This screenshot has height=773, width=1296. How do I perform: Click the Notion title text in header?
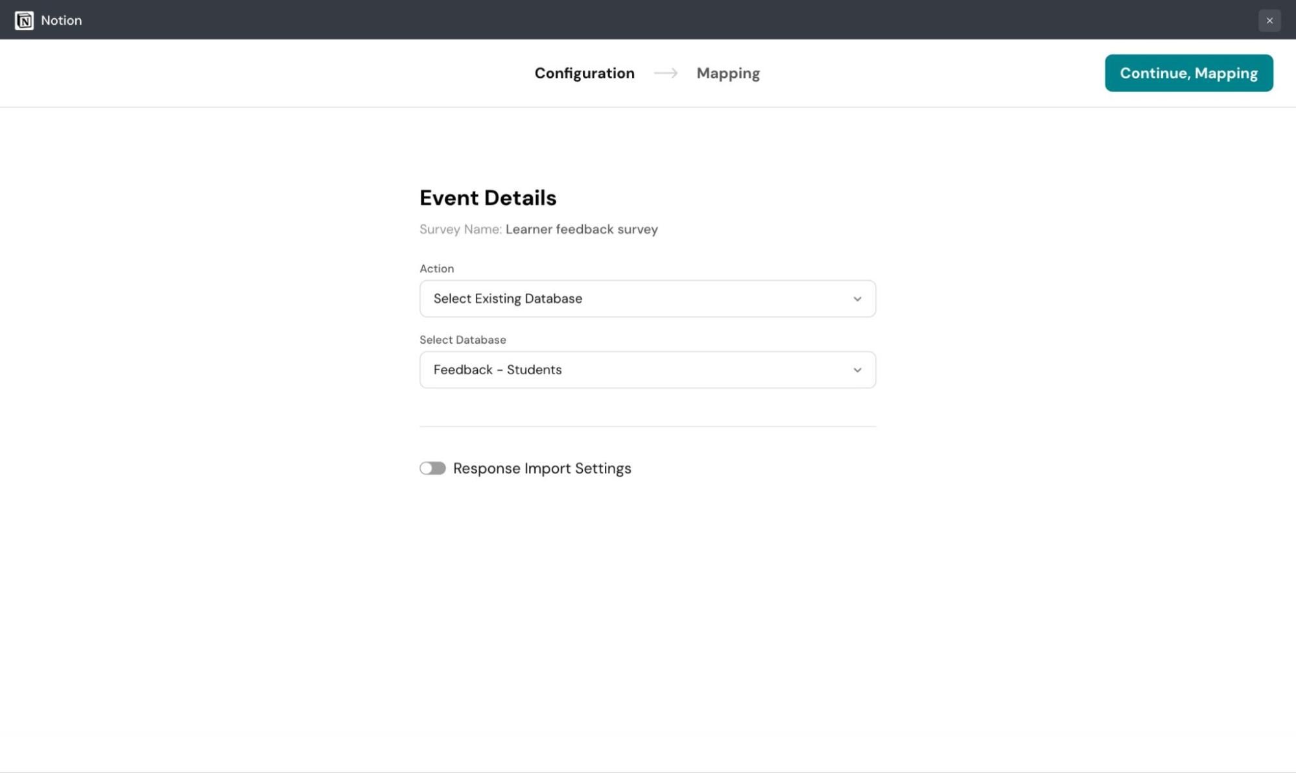pos(61,20)
